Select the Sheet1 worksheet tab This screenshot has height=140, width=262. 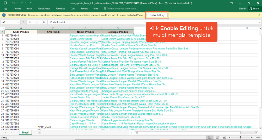(25, 133)
